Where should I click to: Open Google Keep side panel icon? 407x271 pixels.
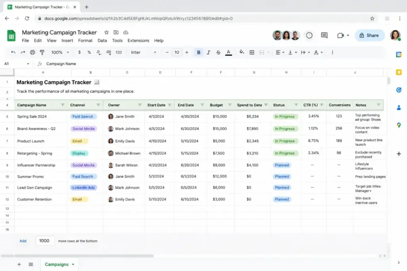pyautogui.click(x=399, y=72)
